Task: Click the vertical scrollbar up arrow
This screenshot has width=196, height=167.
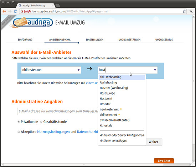Action: point(194,16)
